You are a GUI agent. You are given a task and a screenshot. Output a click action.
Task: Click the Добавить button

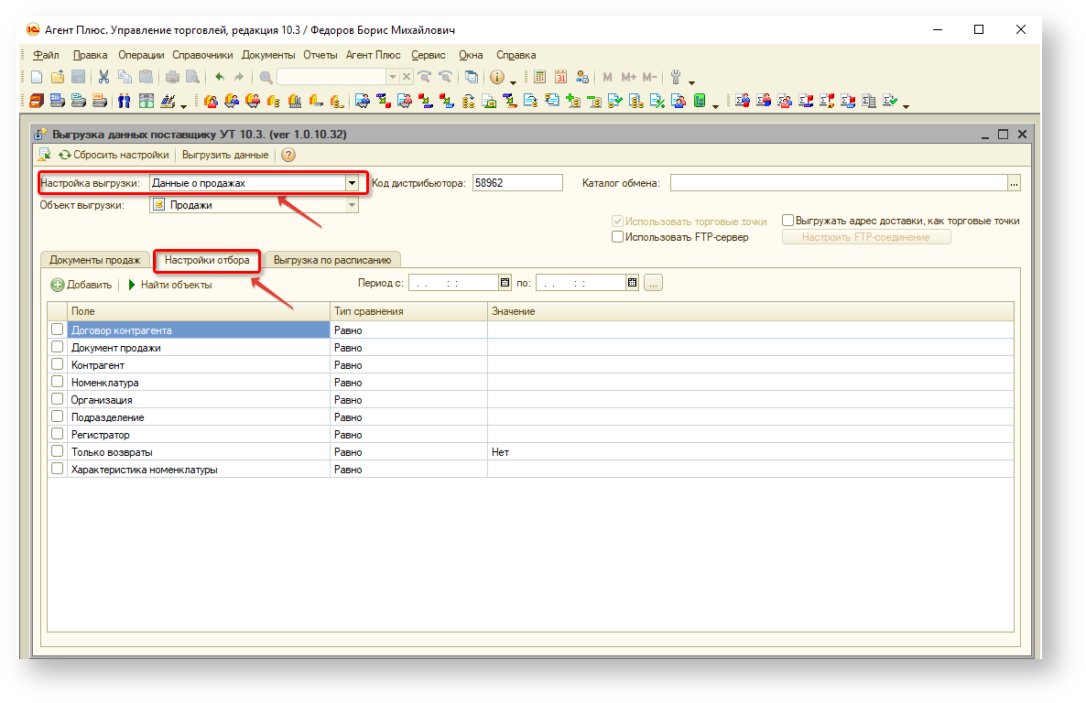click(81, 285)
